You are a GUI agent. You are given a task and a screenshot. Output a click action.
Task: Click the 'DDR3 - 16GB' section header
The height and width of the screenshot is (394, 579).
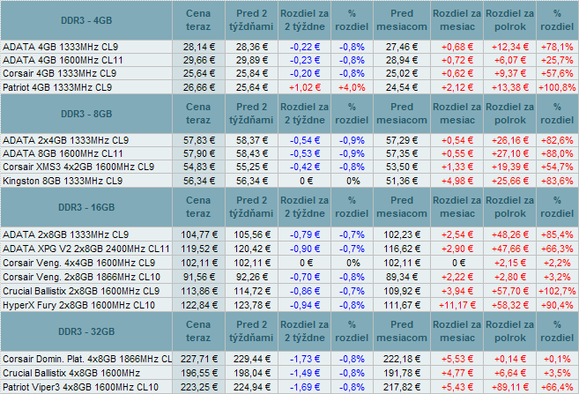(86, 207)
